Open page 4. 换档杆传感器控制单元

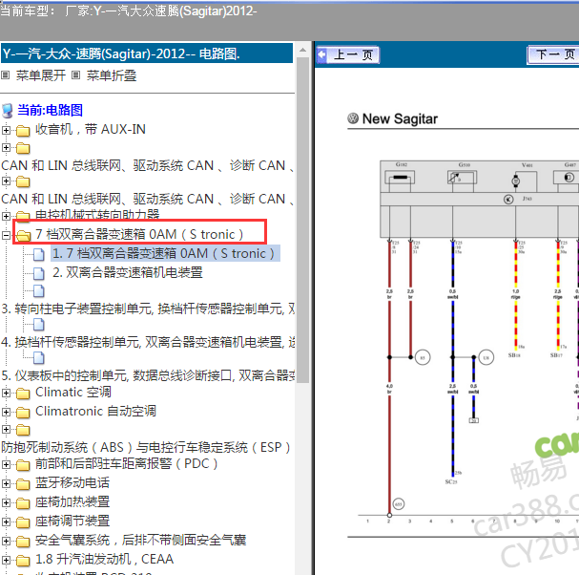tap(148, 342)
